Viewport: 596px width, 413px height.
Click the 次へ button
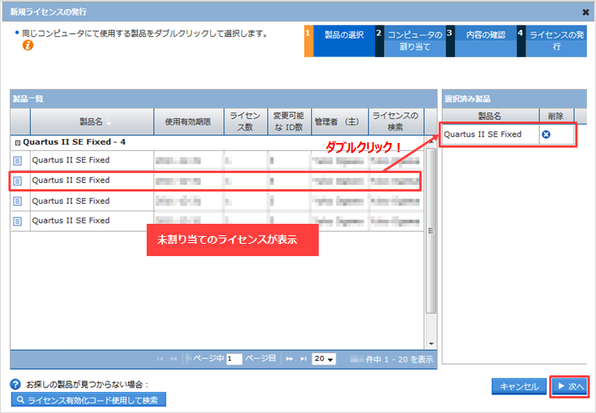570,387
